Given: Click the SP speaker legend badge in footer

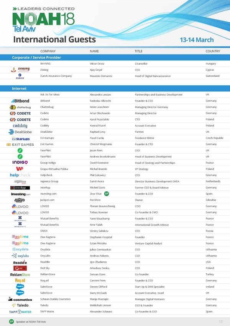Looking at the screenshot, I should [12, 321].
